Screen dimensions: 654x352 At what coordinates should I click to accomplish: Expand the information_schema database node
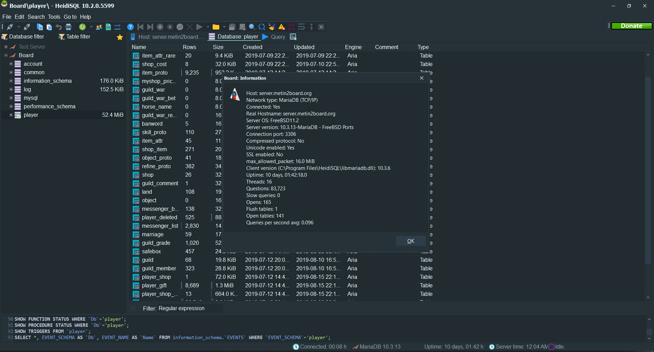pyautogui.click(x=11, y=81)
